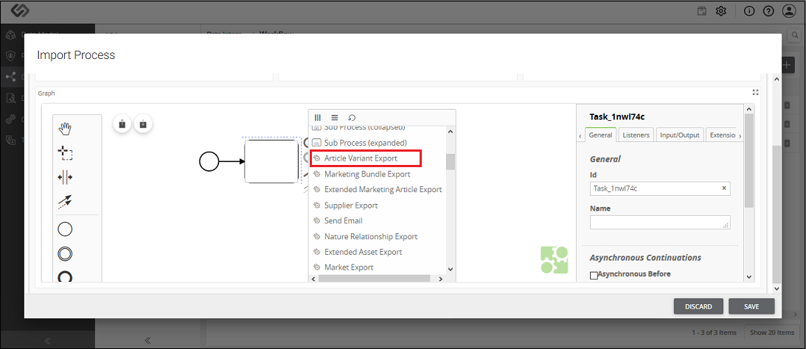This screenshot has height=349, width=806.
Task: Choose Sub Process (expanded) from list
Action: [x=366, y=143]
